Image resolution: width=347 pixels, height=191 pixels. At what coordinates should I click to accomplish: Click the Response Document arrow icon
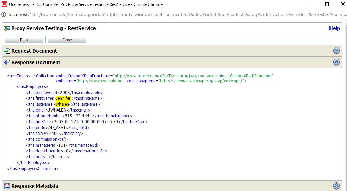coord(7,62)
